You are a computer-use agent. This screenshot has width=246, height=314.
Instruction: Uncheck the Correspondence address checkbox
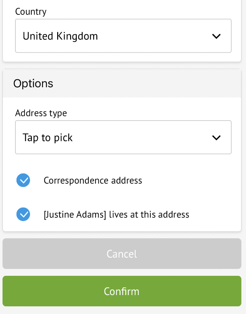coord(23,180)
